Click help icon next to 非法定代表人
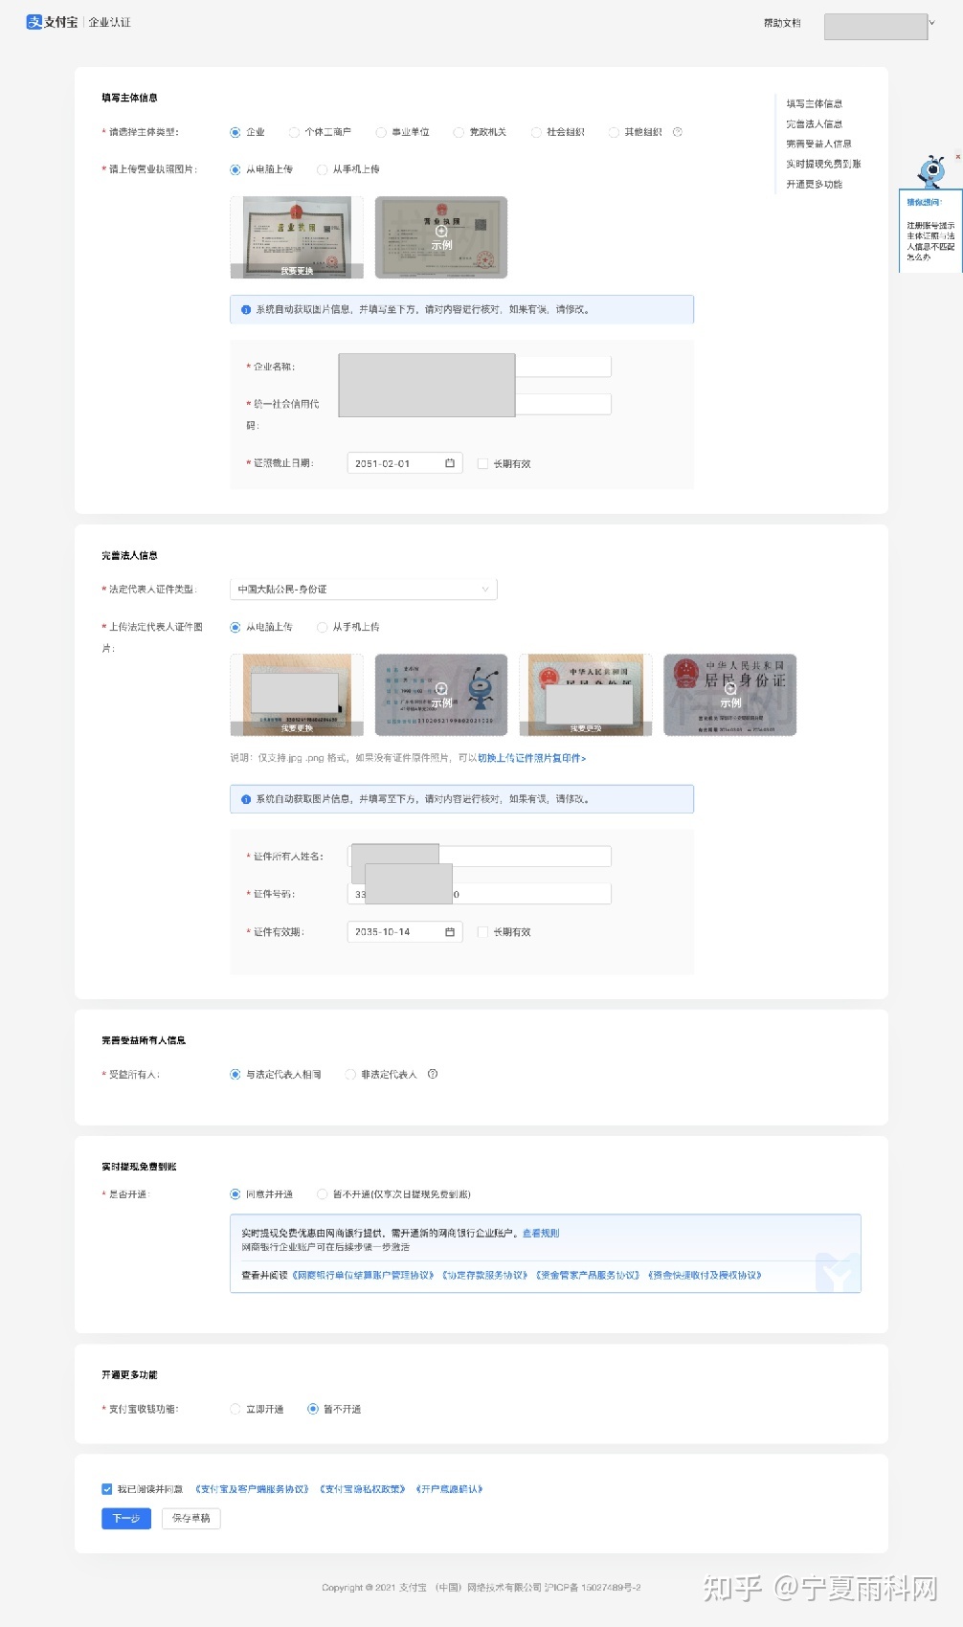 (433, 1074)
